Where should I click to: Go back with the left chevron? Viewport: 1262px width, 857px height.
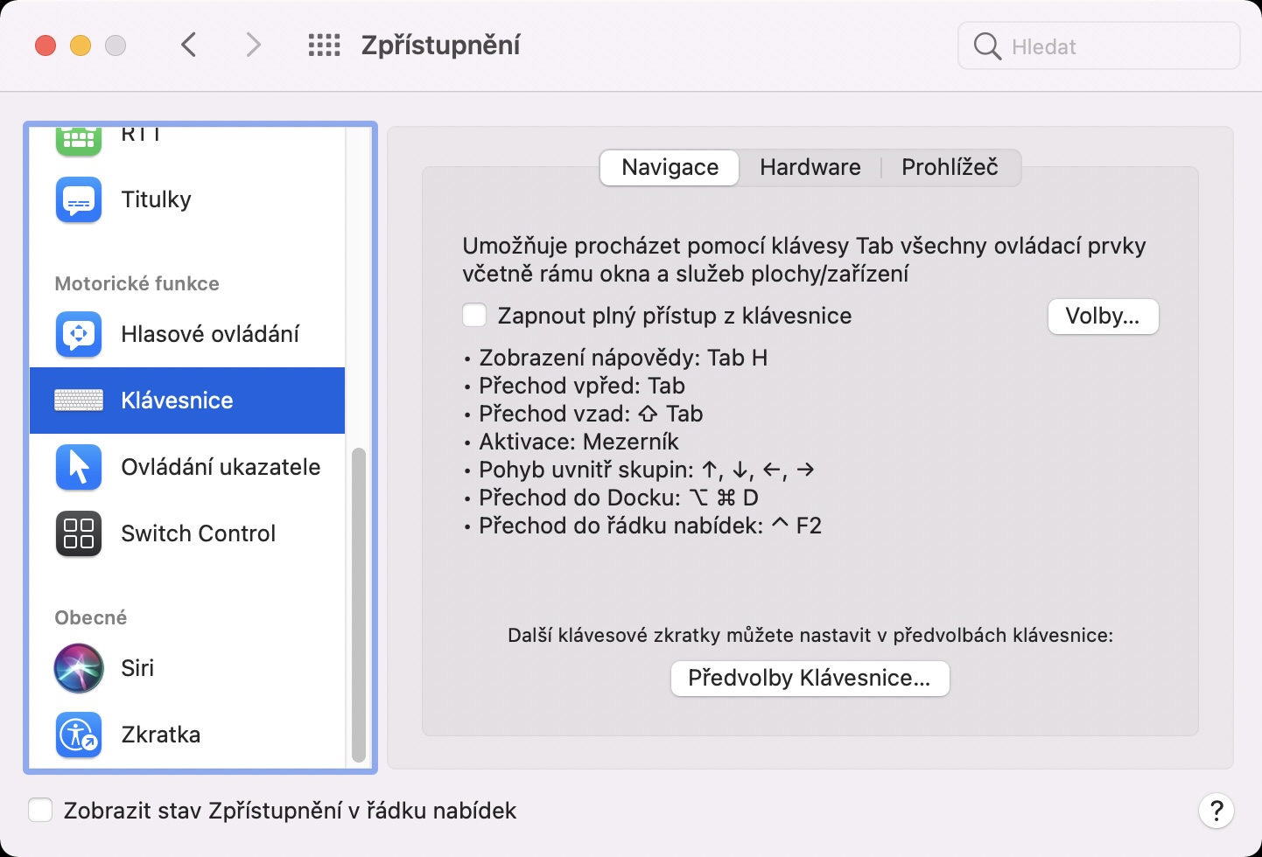coord(189,45)
